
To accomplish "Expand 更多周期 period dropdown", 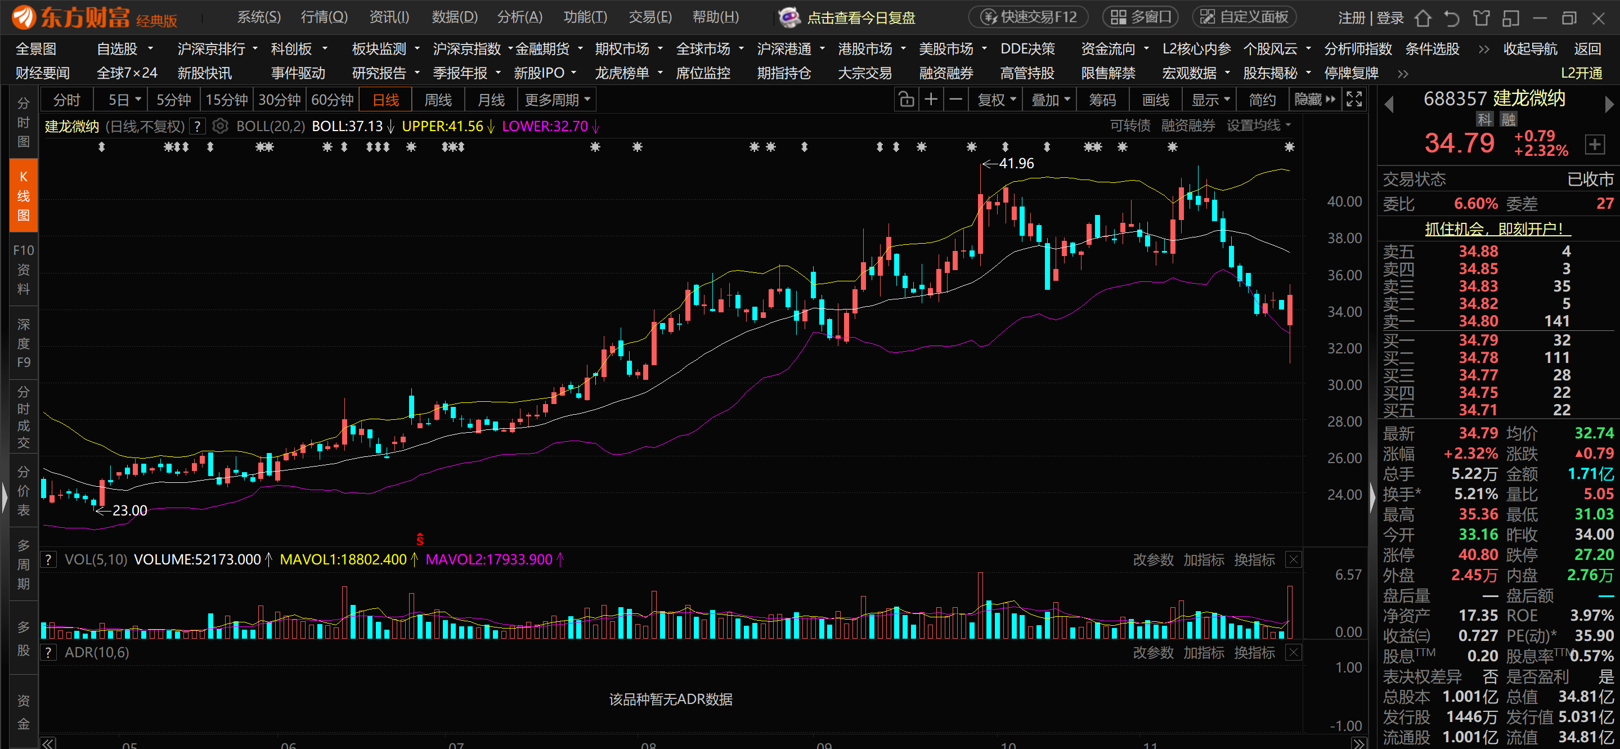I will pyautogui.click(x=557, y=100).
